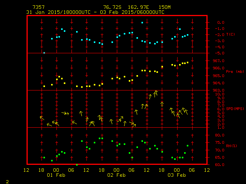
Task: Click the highest cyan temperature point near 0.0
Action: [142, 23]
